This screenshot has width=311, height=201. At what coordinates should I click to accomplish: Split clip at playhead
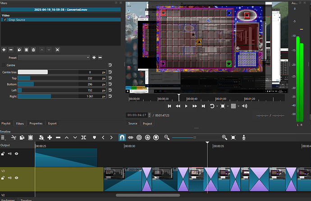83,138
